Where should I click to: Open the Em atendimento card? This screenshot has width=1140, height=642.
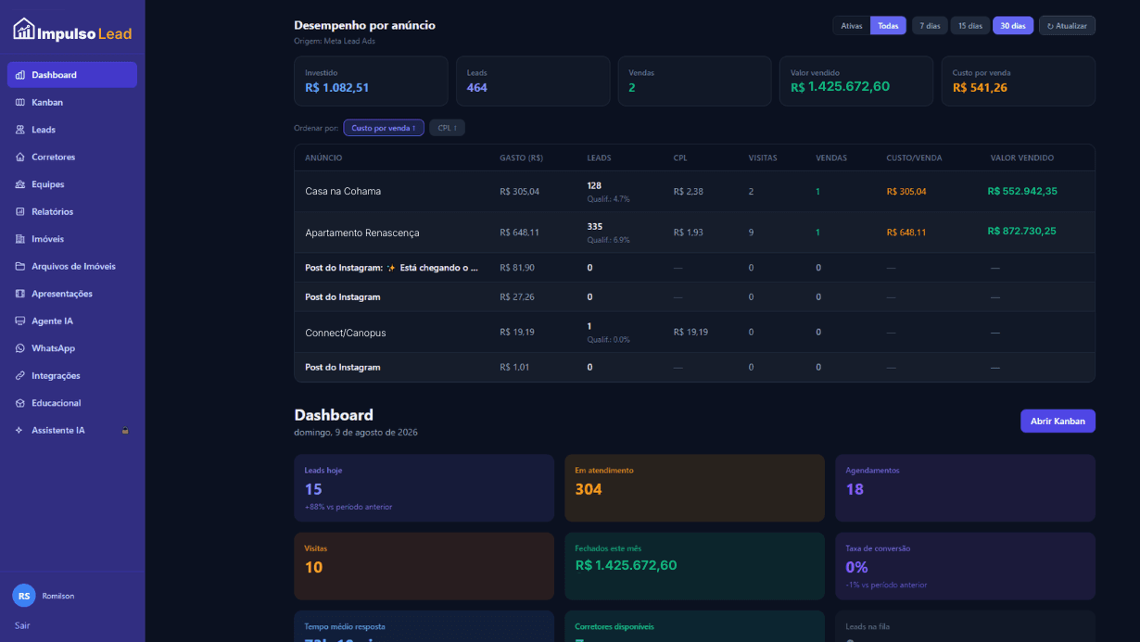click(x=694, y=488)
